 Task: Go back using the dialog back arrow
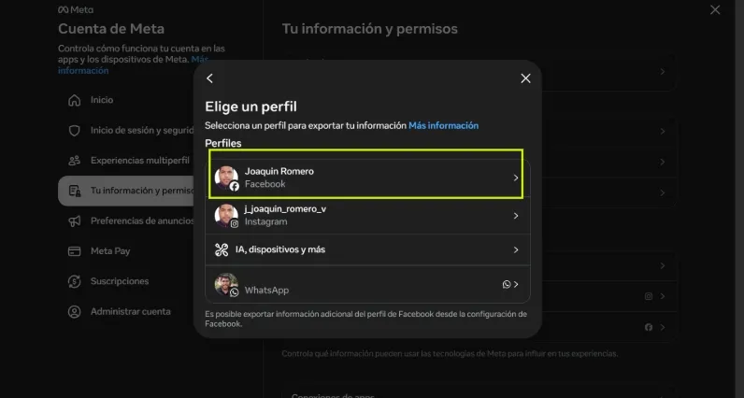(x=209, y=78)
